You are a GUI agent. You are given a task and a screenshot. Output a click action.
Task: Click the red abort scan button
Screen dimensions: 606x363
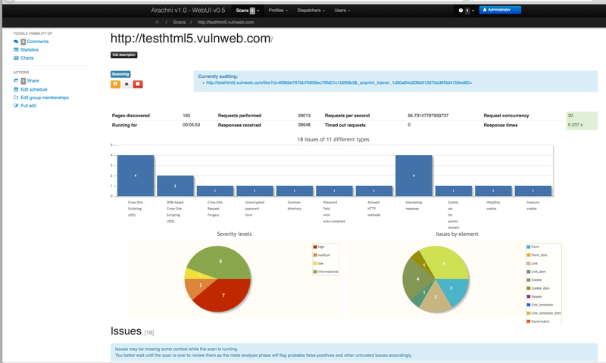[x=138, y=84]
